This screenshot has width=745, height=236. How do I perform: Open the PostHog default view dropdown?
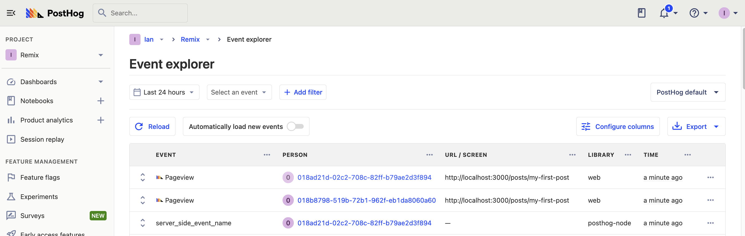688,92
